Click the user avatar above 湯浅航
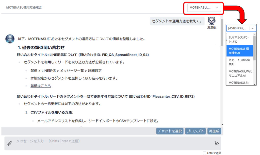Image resolution: width=260 pixels, height=155 pixels. (x=212, y=21)
